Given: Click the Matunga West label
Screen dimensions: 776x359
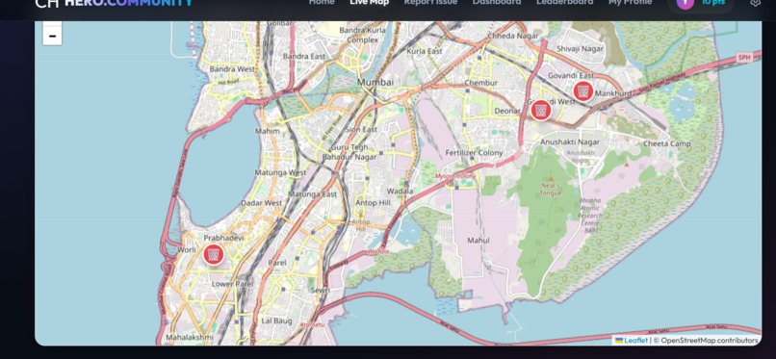Looking at the screenshot, I should 280,172.
